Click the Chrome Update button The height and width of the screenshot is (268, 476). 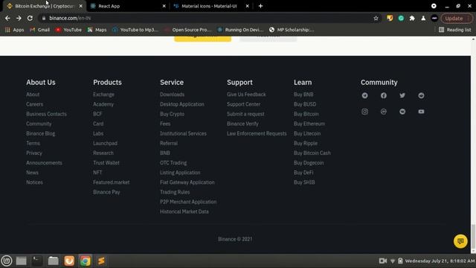point(456,18)
